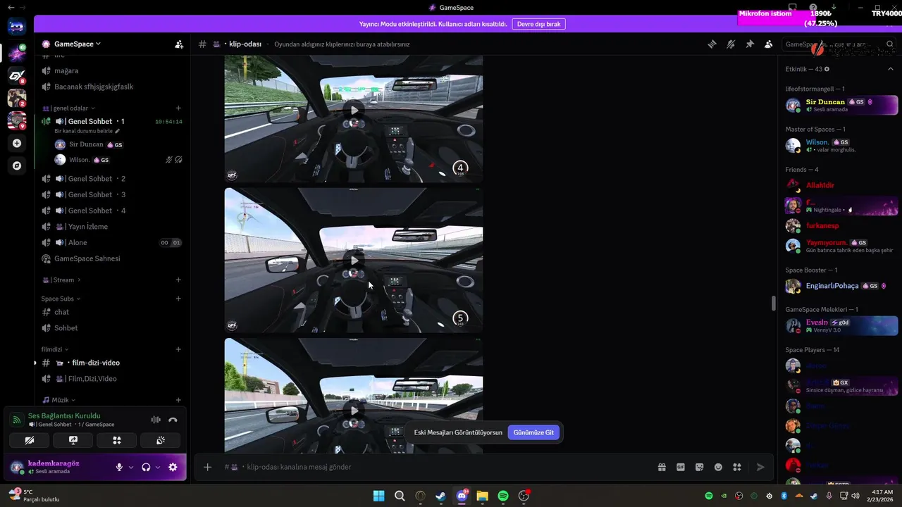
Task: Open Direct Messages home icon
Action: pyautogui.click(x=17, y=27)
